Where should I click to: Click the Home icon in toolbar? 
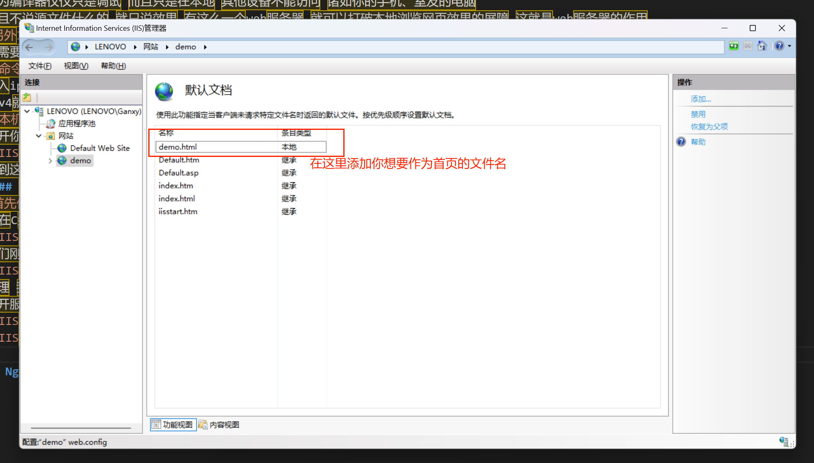click(762, 46)
